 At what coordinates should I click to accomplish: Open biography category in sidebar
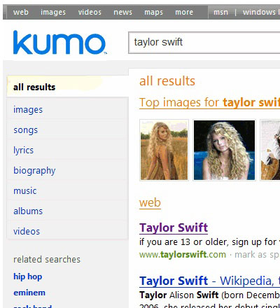coord(34,171)
